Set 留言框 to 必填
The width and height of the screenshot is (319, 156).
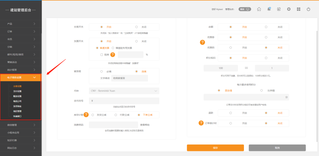tap(102, 71)
